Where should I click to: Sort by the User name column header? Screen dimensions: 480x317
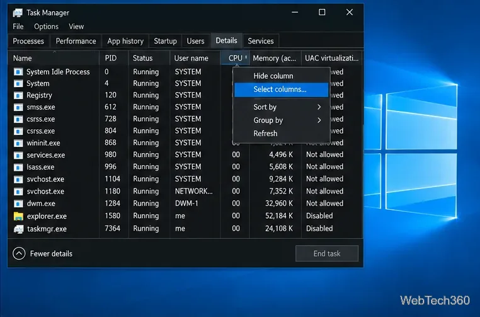[x=195, y=58]
